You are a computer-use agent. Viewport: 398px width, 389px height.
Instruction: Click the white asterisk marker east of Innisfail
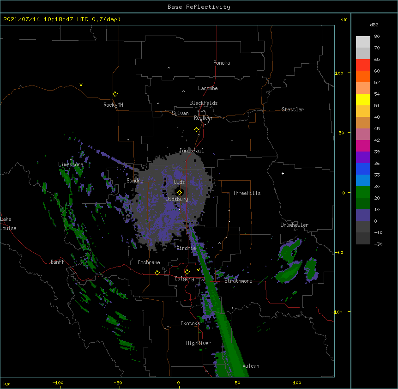click(232, 140)
